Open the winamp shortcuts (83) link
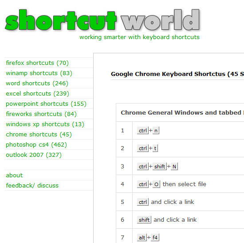This screenshot has width=244, height=243. click(x=39, y=73)
